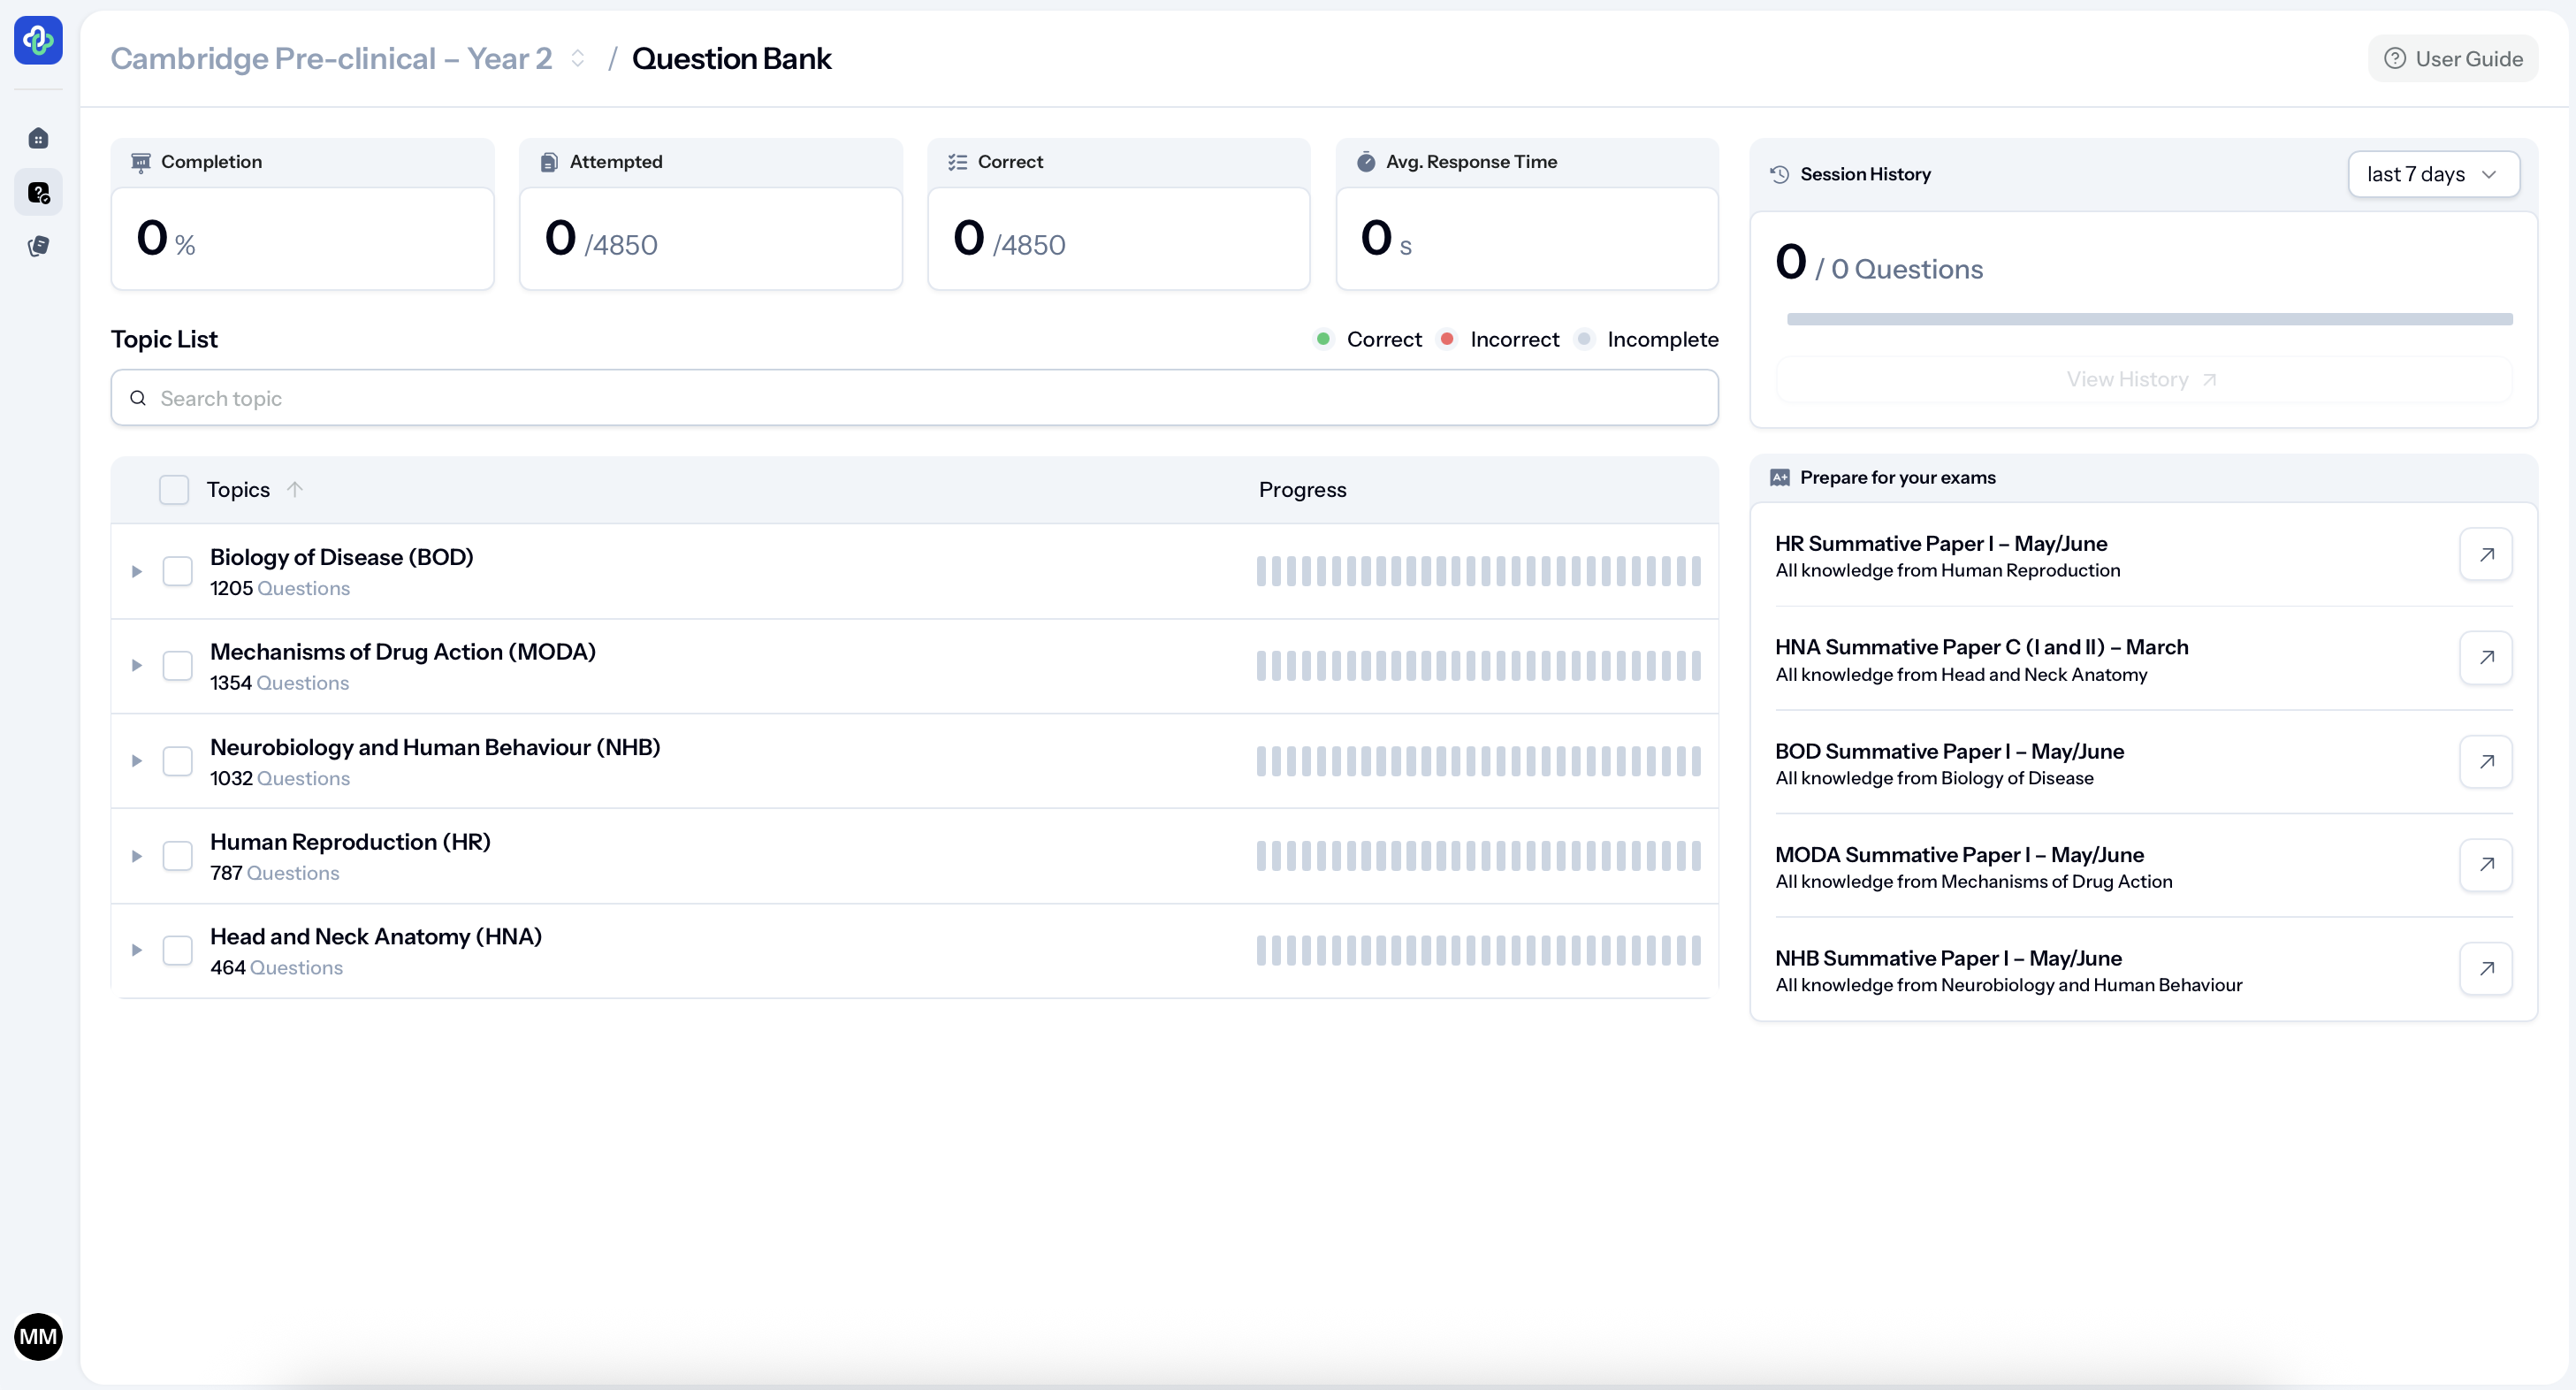Image resolution: width=2576 pixels, height=1390 pixels.
Task: Expand the Mechanisms of Drug Action topic
Action: [x=137, y=666]
